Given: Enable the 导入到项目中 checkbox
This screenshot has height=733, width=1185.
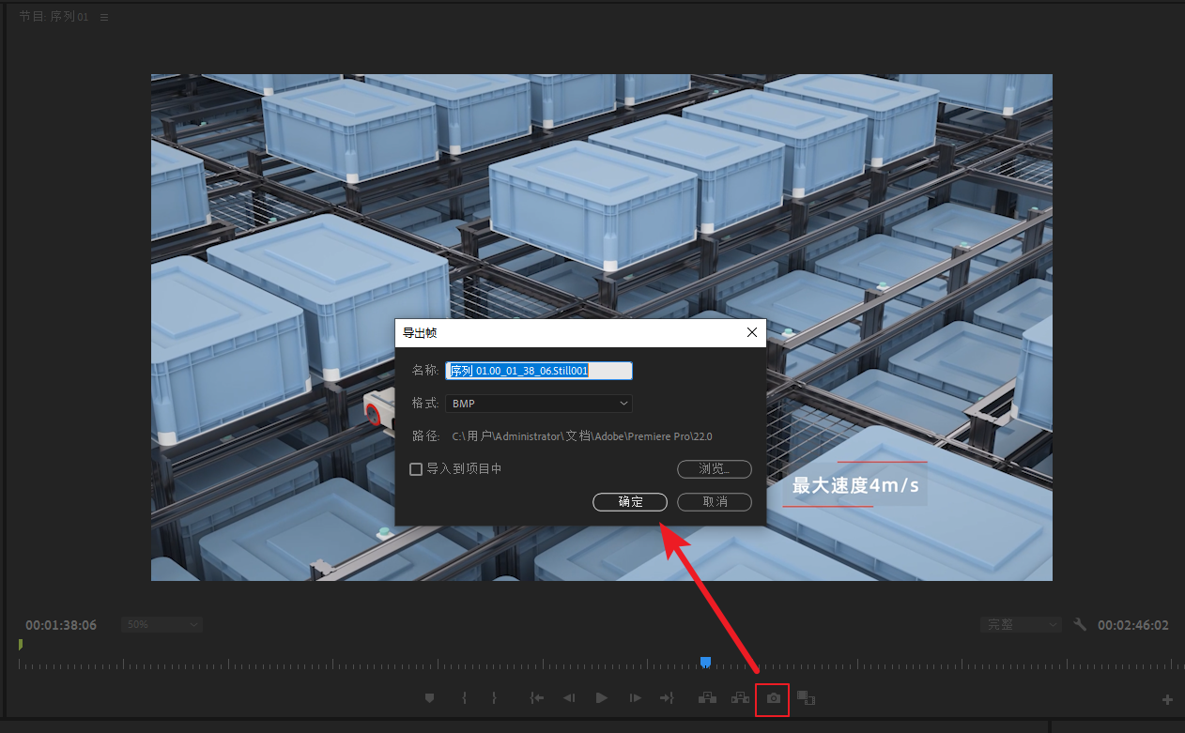Looking at the screenshot, I should tap(416, 469).
